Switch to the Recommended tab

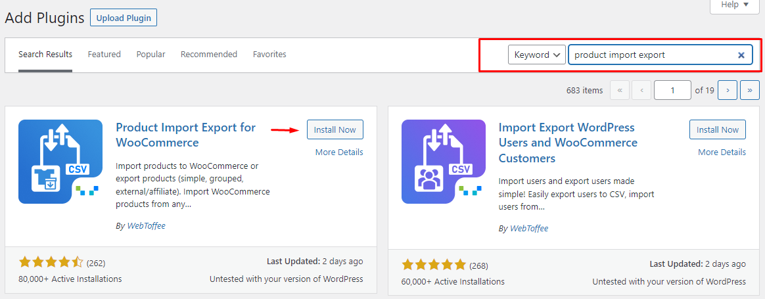(x=209, y=54)
